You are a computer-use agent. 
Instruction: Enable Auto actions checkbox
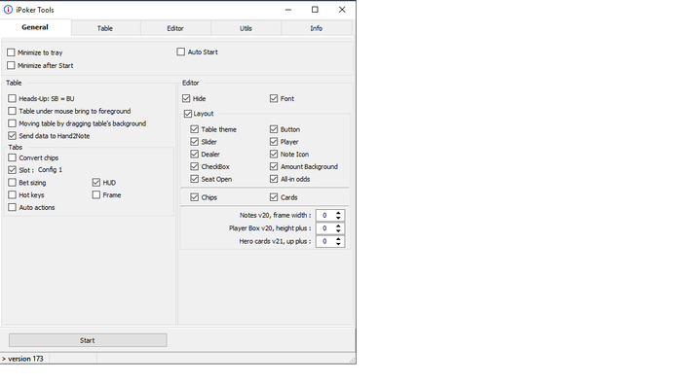pyautogui.click(x=12, y=207)
